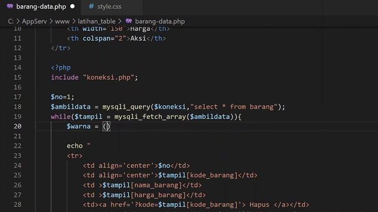Image resolution: width=378 pixels, height=212 pixels.
Task: Click the PHP elephant icon in barang-data.php tab
Action: pyautogui.click(x=10, y=6)
